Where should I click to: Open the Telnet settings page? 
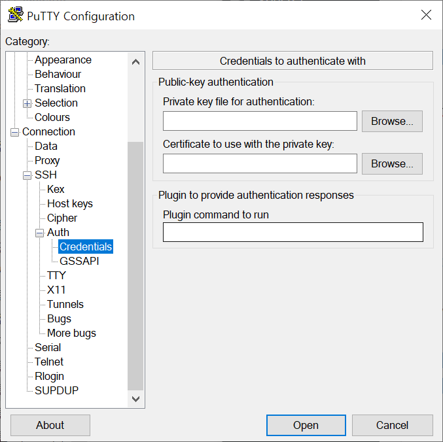tap(49, 362)
